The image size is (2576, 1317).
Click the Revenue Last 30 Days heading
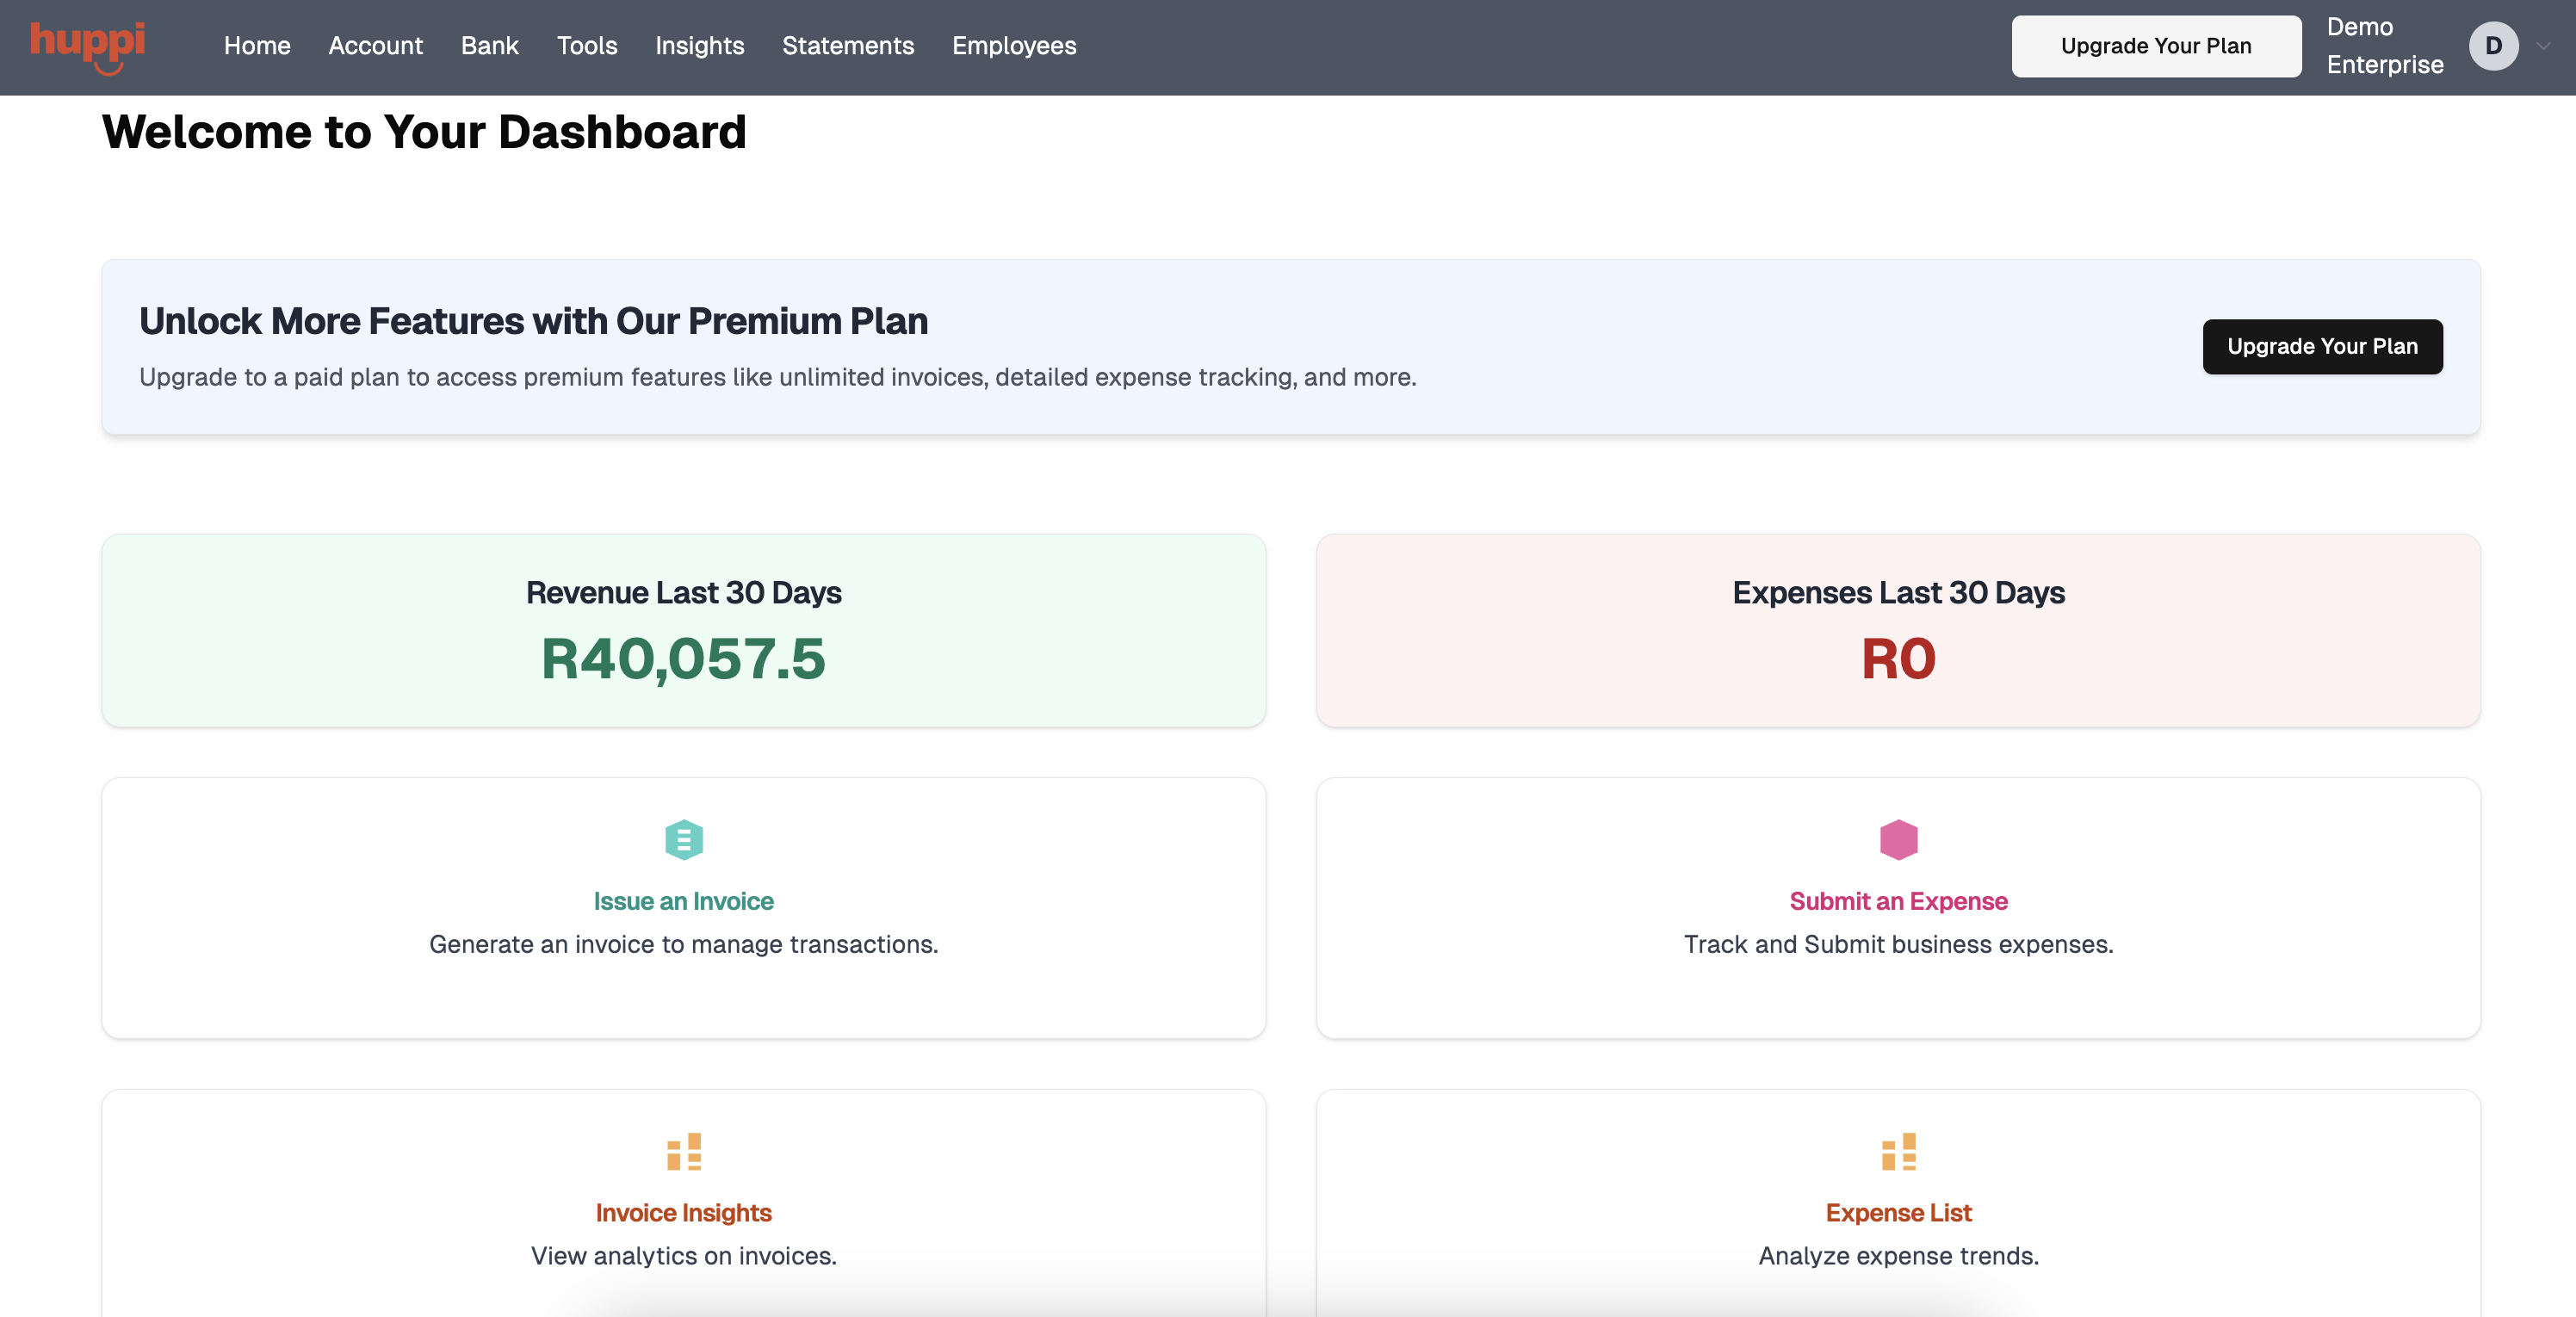pos(684,592)
